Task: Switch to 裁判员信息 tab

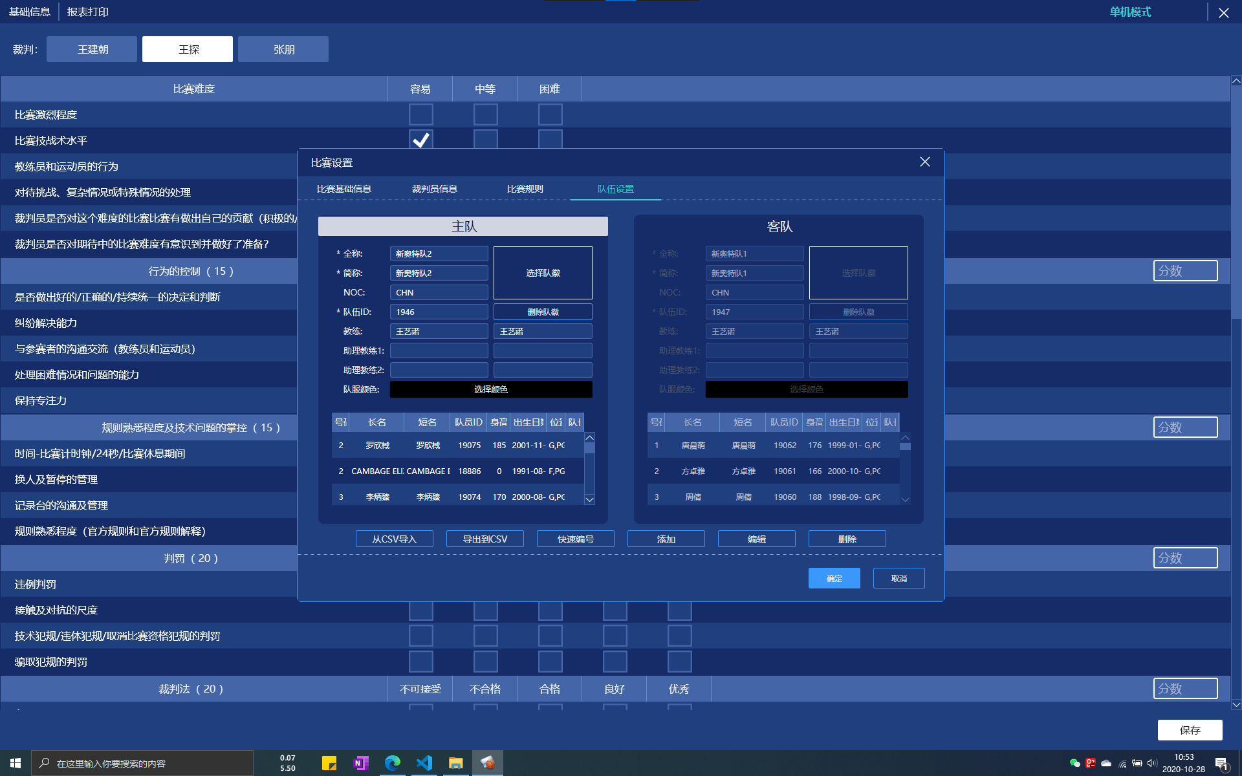Action: pos(435,189)
